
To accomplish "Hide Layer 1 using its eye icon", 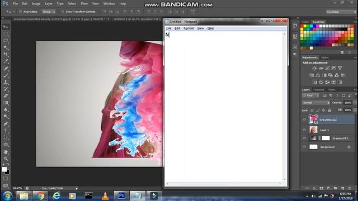I will (x=304, y=130).
